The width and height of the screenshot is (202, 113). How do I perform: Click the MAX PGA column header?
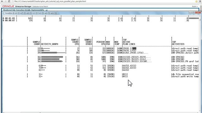108,43
